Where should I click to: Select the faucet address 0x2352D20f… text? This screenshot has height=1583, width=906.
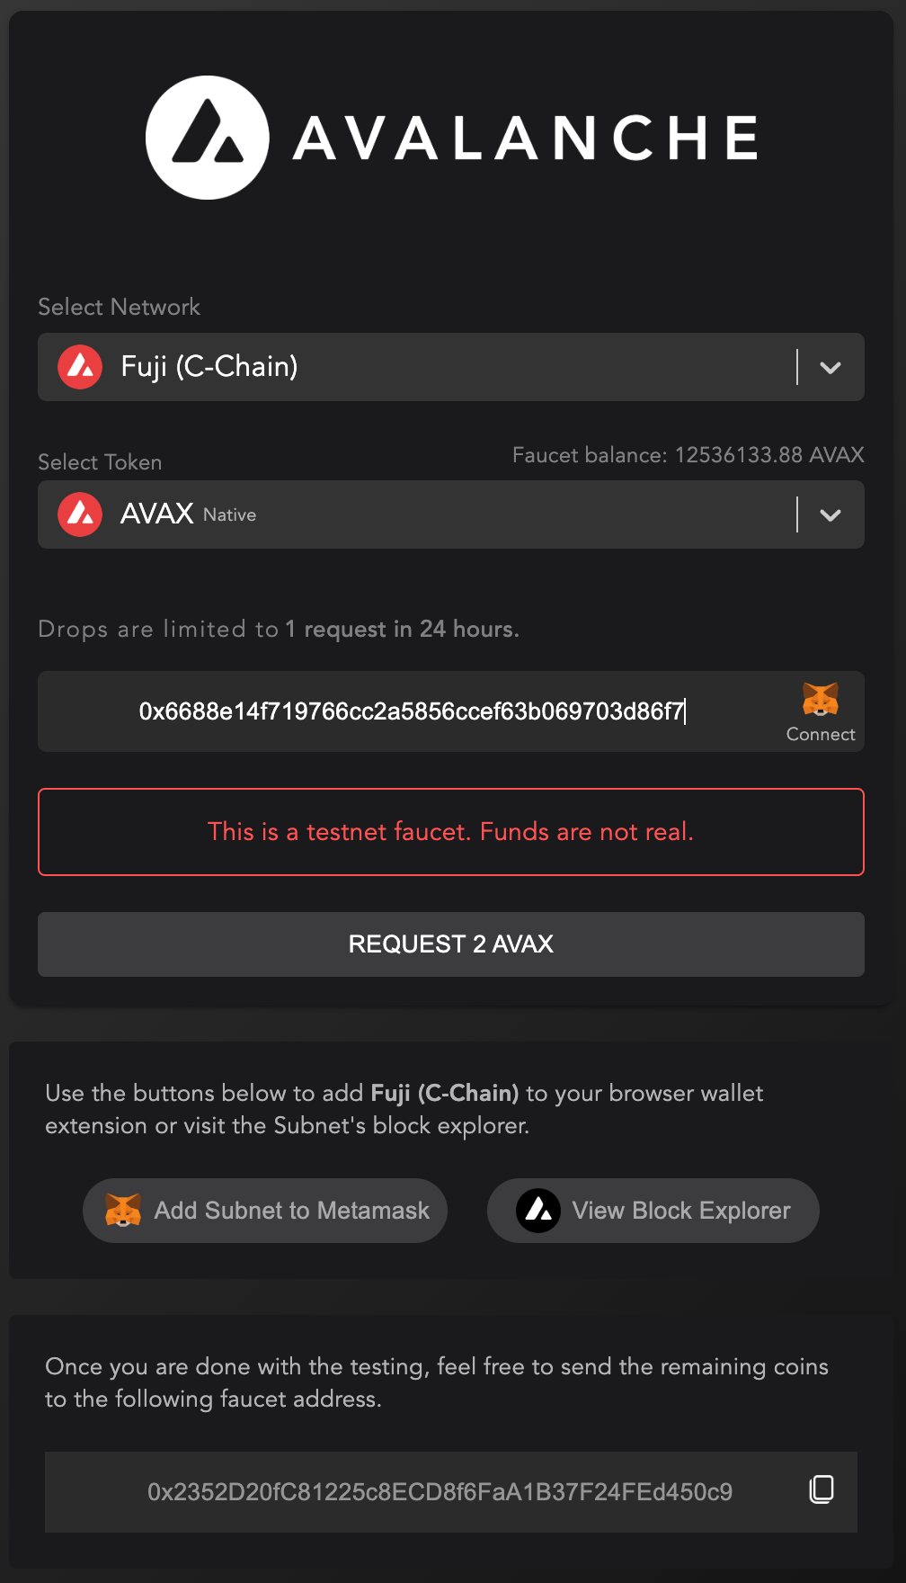pos(440,1492)
